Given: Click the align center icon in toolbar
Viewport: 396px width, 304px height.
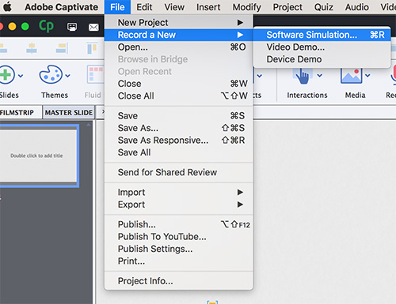Looking at the screenshot, I should coord(32,48).
